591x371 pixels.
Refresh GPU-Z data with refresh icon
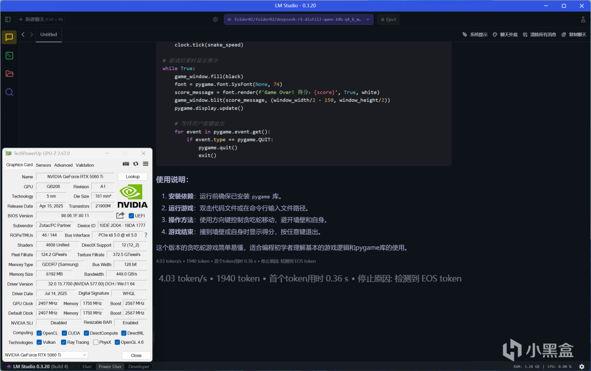click(136, 164)
